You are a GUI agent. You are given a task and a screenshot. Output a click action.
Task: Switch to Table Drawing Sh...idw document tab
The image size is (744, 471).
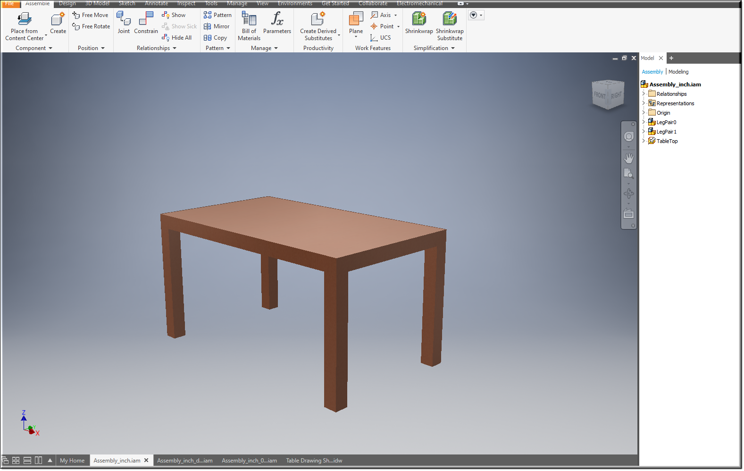point(314,461)
